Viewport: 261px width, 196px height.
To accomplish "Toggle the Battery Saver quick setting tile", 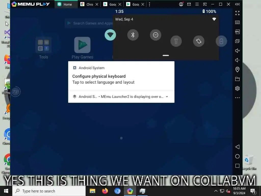I will click(221, 41).
